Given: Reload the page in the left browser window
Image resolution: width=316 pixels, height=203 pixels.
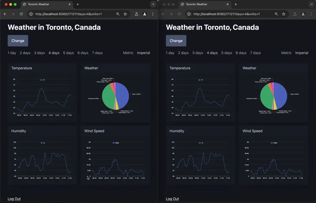Looking at the screenshot, I should tap(21, 14).
